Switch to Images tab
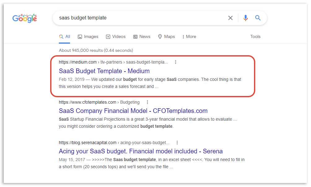The width and height of the screenshot is (311, 187). (88, 37)
